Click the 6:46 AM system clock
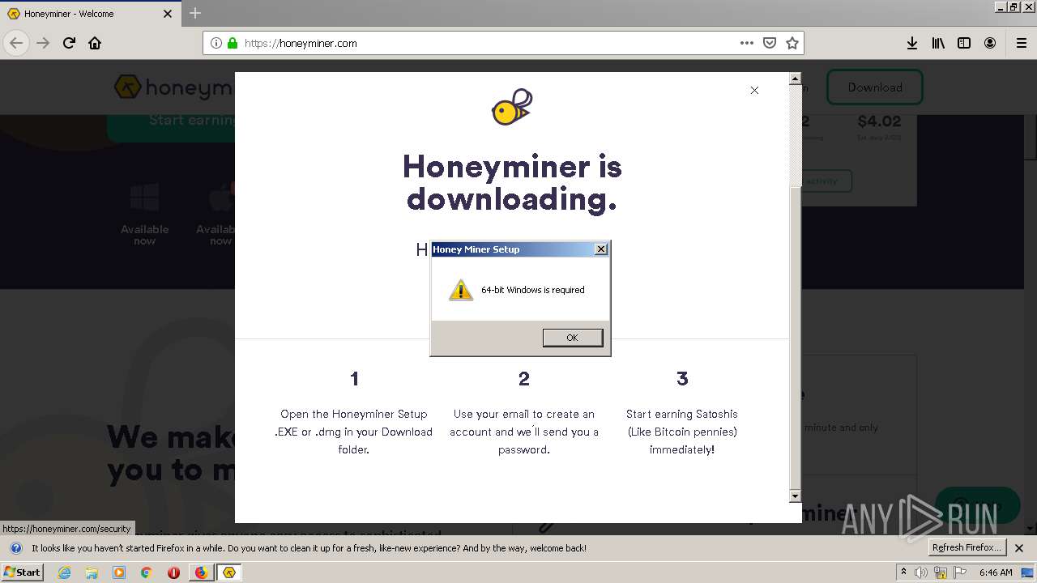 click(x=996, y=572)
